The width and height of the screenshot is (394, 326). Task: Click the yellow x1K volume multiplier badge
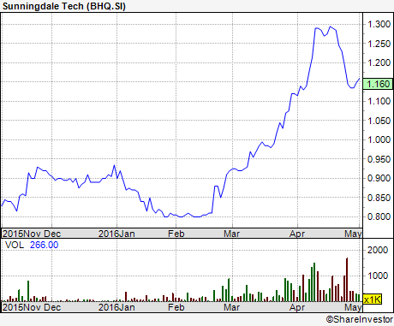pos(373,299)
